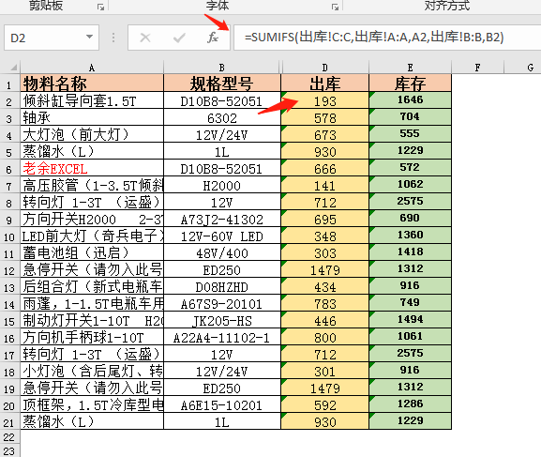Click stock cell with value 704
The image size is (541, 457).
[x=411, y=117]
